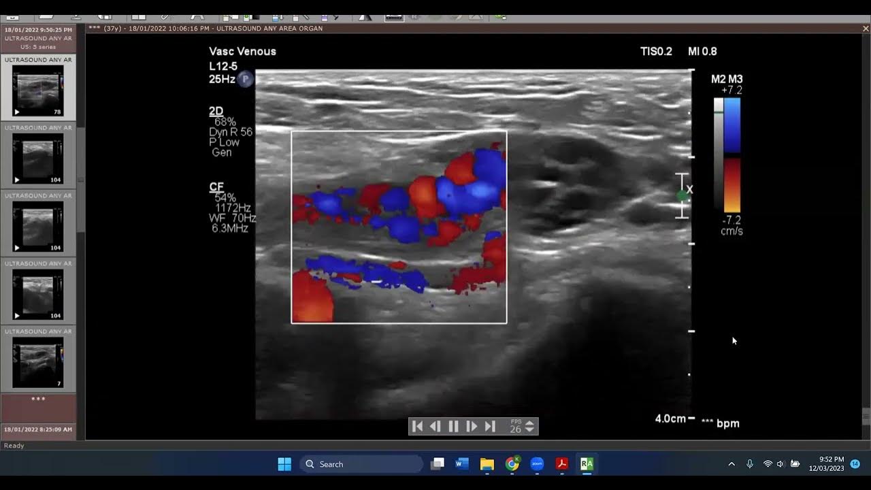
Task: Click the 'Ready' status bar text
Action: click(x=14, y=446)
